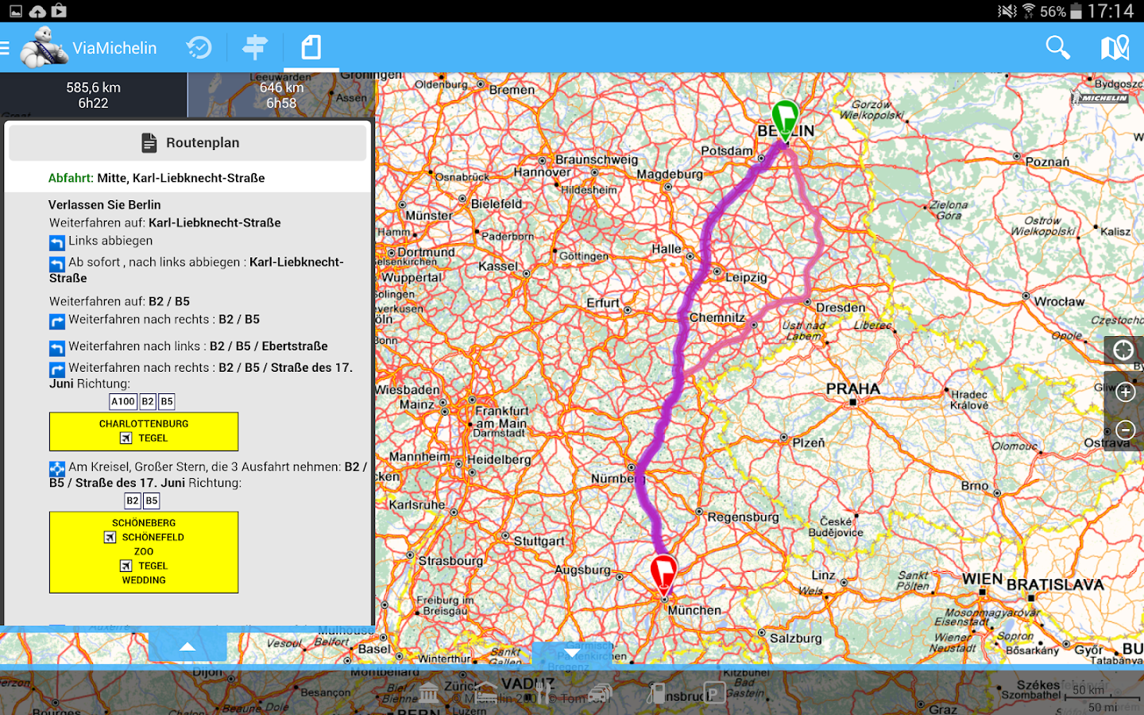
Task: Tap the Michelin logo watermark badge
Action: point(1100,99)
